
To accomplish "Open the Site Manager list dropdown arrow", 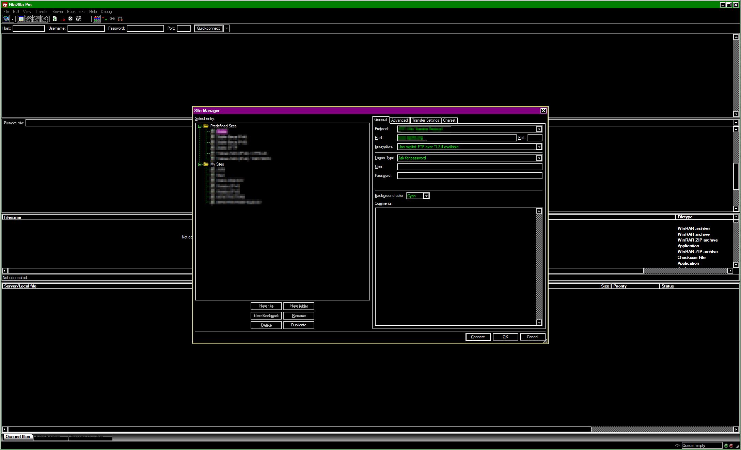I will click(12, 19).
